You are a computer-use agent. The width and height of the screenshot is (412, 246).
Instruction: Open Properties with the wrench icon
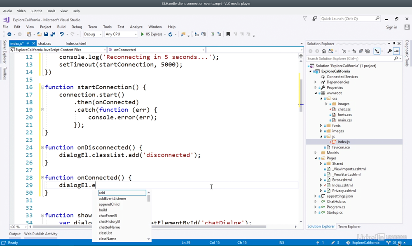click(x=390, y=51)
